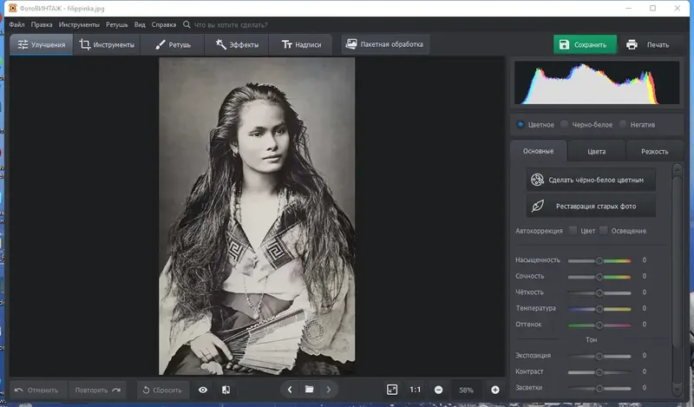The image size is (694, 407).
Task: Click Реставрация старых фото button
Action: click(591, 207)
